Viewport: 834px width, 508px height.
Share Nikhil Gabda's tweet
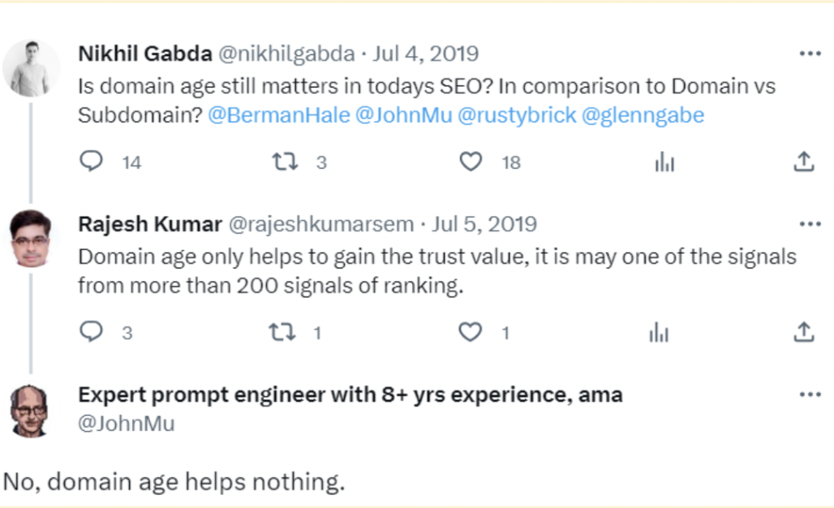(803, 162)
